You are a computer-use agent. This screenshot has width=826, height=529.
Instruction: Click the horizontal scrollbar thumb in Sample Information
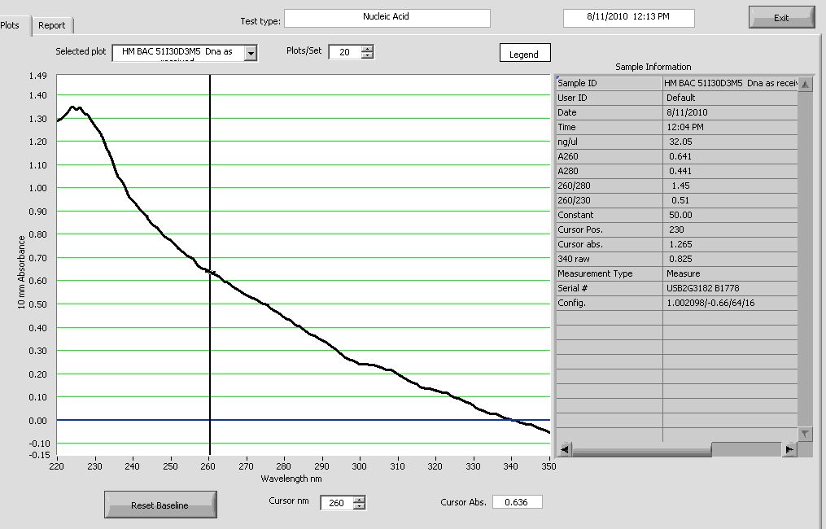point(641,449)
